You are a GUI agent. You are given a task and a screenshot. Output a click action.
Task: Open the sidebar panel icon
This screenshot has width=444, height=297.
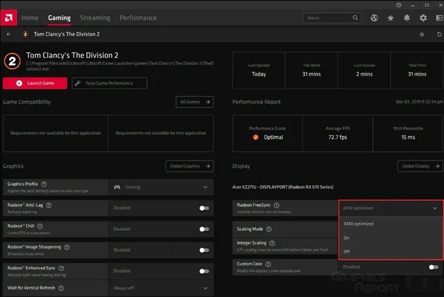click(439, 18)
